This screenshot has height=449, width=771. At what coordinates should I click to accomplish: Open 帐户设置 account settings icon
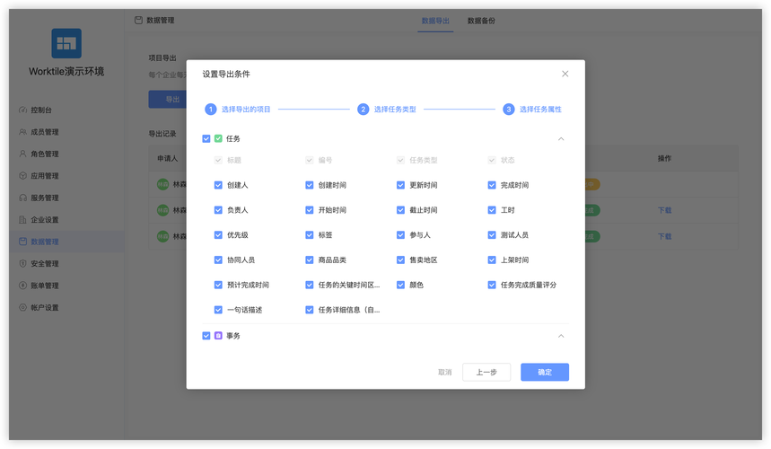(22, 307)
